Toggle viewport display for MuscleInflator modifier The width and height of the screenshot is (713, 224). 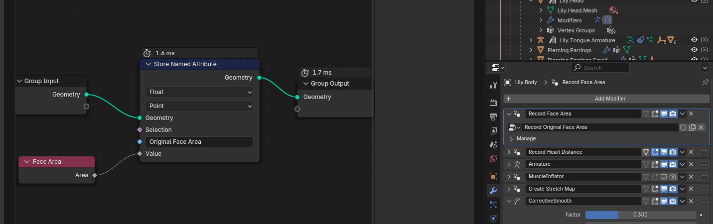click(x=664, y=177)
